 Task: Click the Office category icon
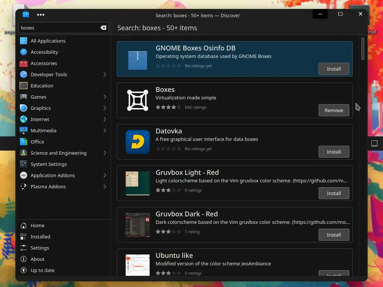point(24,142)
